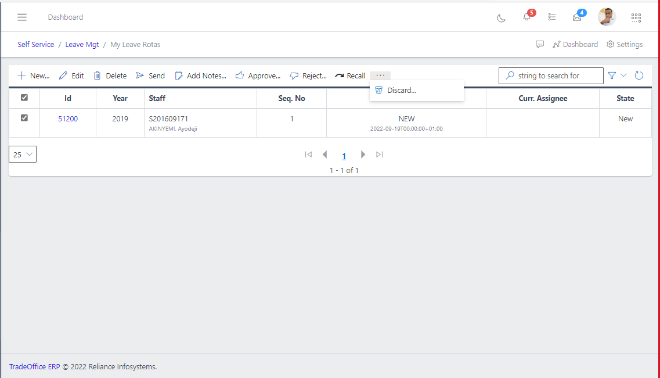This screenshot has height=378, width=660.
Task: Open the hamburger navigation menu
Action: [22, 17]
